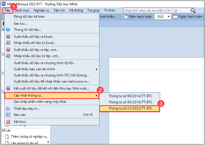Click the info icon beside Thông tin dữ liệu
Viewport: 205px width, 145px height.
tap(8, 30)
